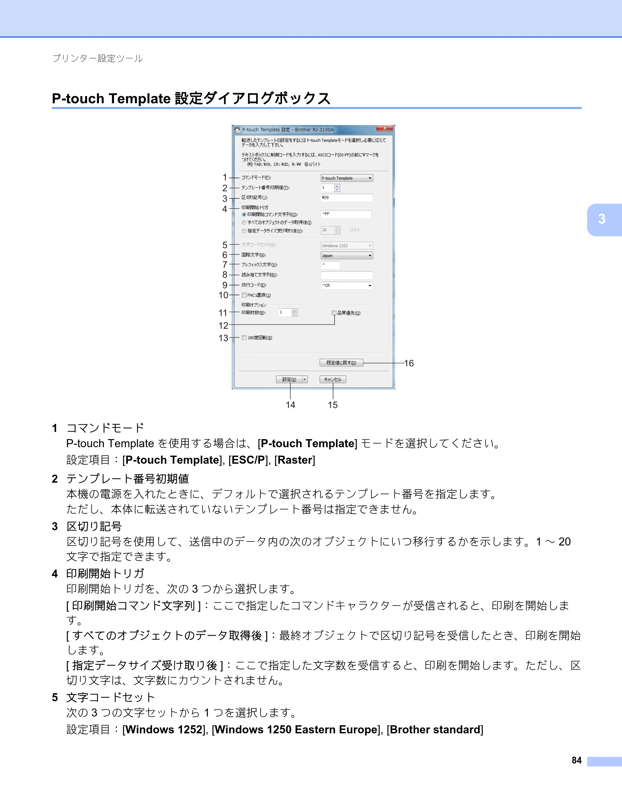Open the コマンドモード dropdown showing P-touch Template
Image resolution: width=622 pixels, height=803 pixels.
pos(347,178)
